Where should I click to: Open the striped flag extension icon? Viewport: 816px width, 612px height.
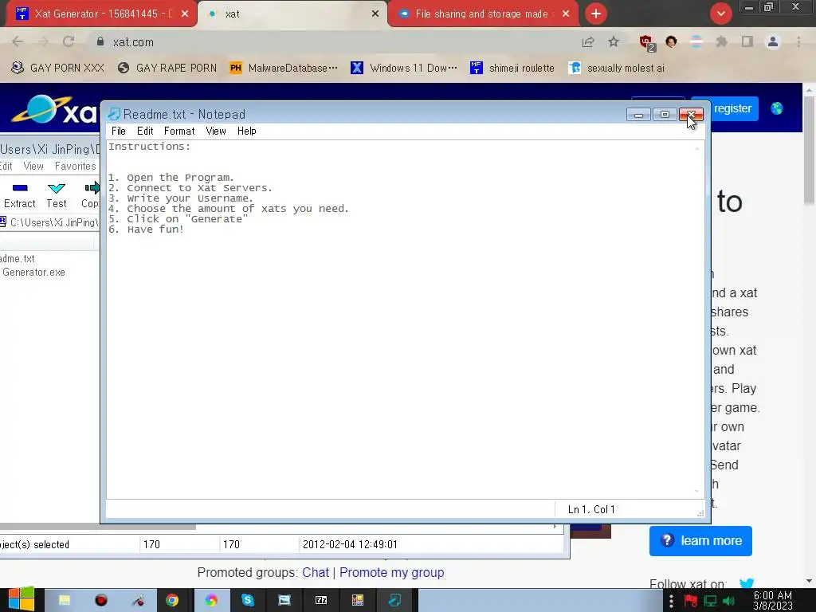click(696, 41)
